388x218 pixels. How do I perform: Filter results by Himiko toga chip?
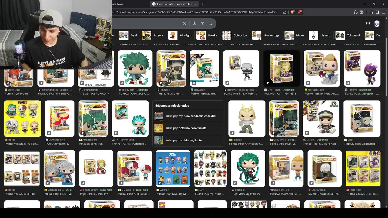266,35
